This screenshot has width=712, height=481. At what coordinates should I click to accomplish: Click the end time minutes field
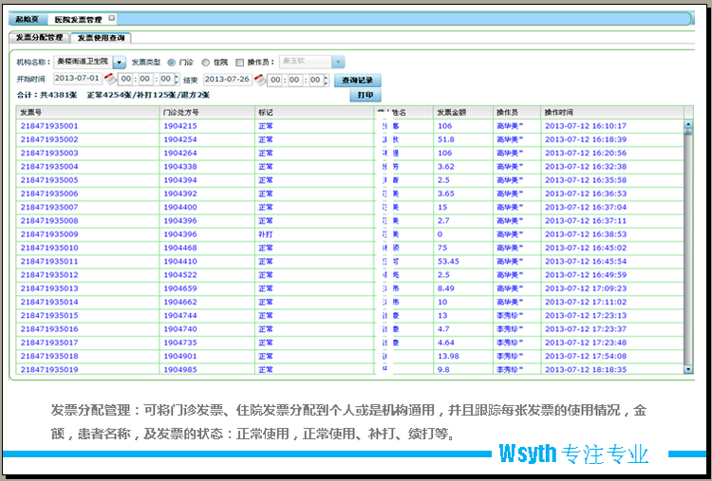point(294,80)
